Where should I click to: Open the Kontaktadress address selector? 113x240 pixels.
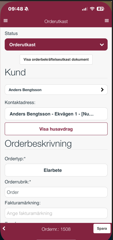coord(56,114)
